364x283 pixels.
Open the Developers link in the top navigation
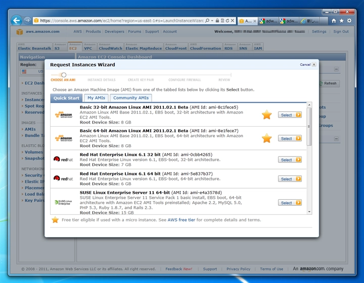pos(114,31)
